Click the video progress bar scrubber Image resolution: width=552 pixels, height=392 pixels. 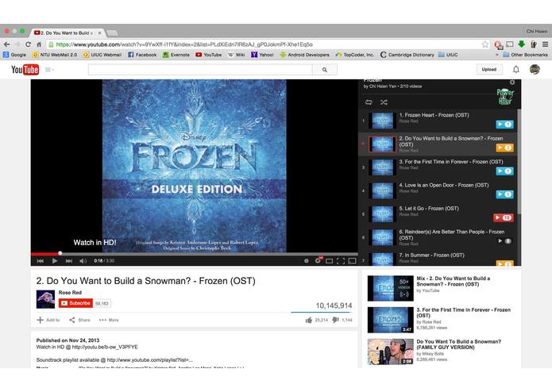click(60, 253)
